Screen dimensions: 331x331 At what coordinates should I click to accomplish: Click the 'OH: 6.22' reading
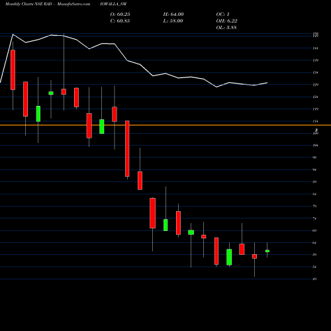(x=226, y=21)
